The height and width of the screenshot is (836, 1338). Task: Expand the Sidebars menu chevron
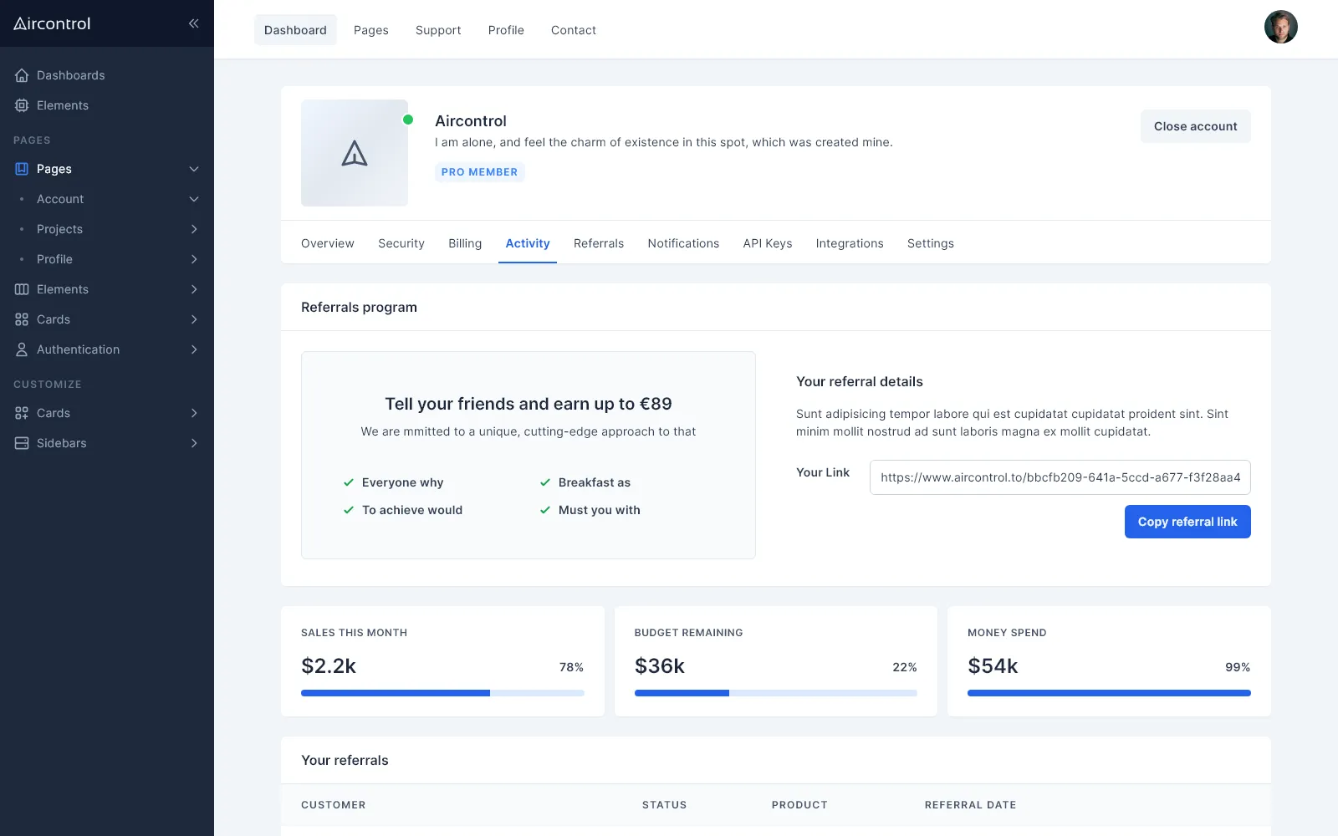pos(194,443)
